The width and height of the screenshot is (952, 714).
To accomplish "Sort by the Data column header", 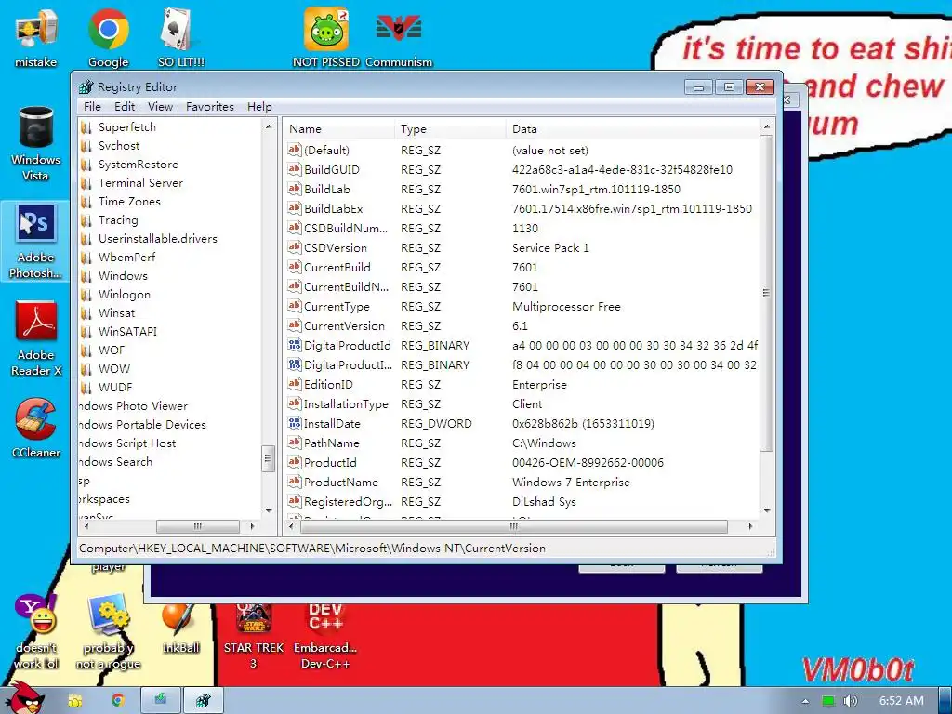I will pyautogui.click(x=632, y=128).
